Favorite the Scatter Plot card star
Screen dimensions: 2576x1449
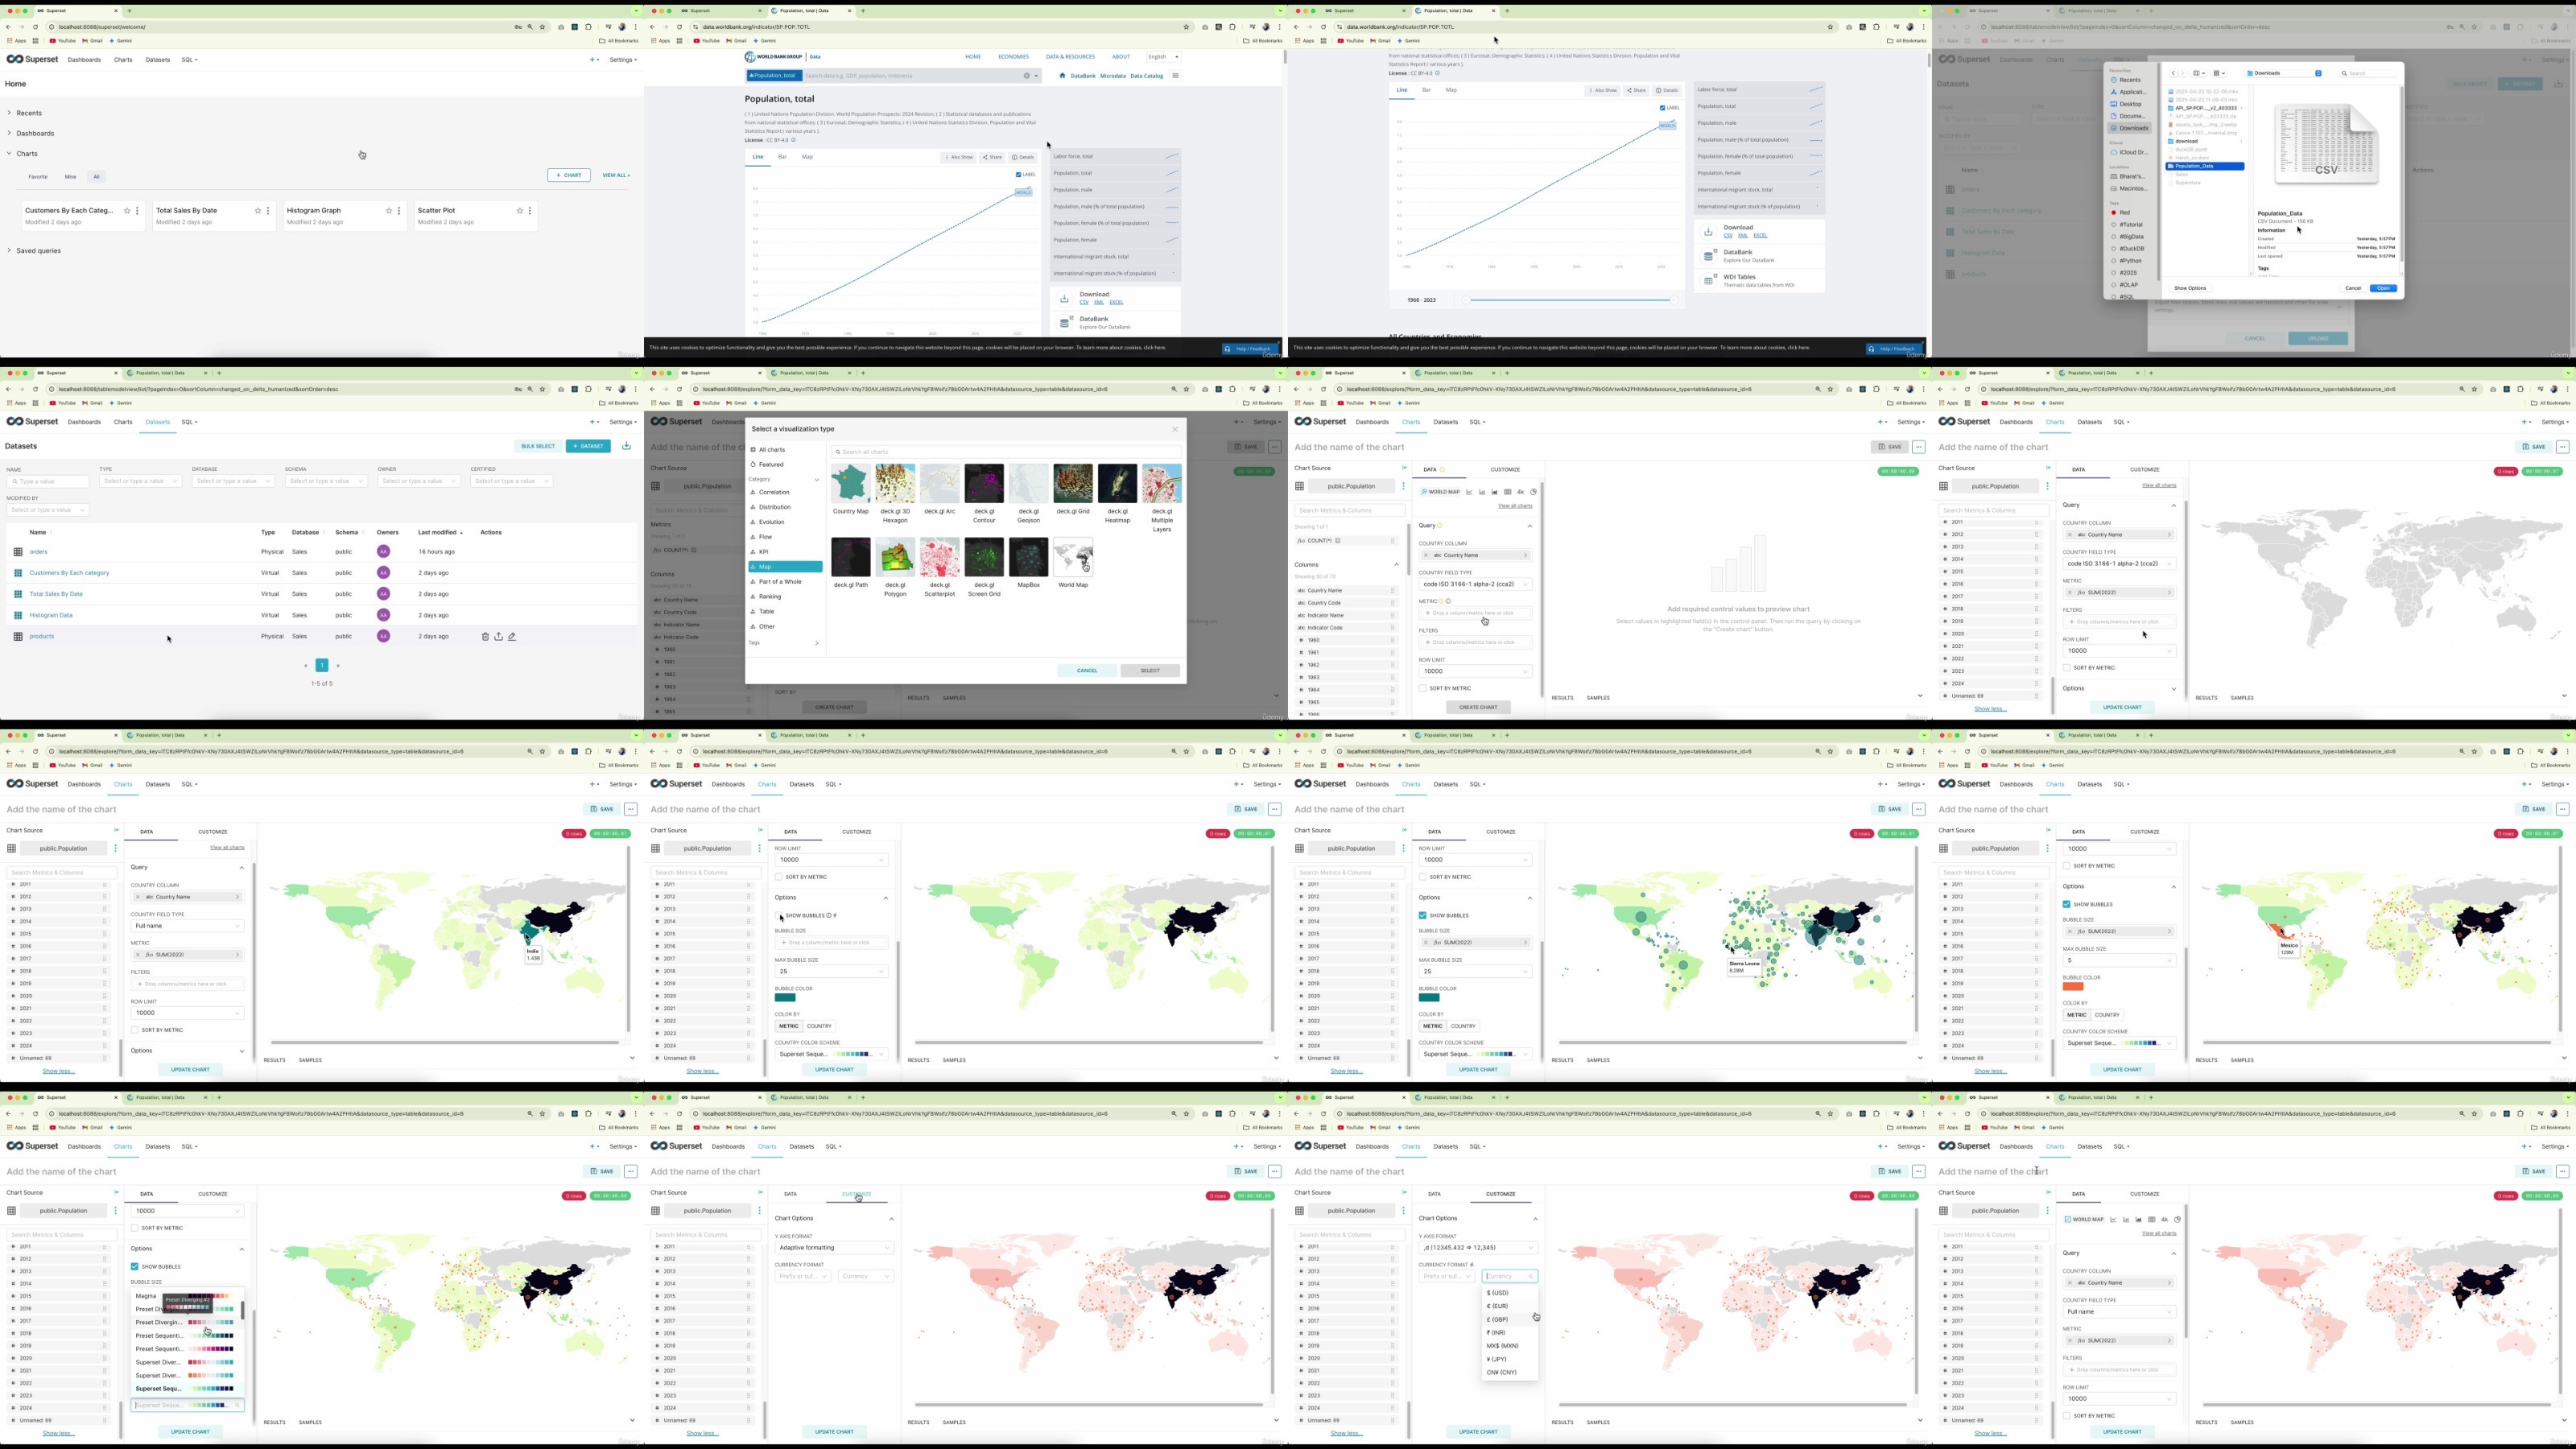coord(520,211)
